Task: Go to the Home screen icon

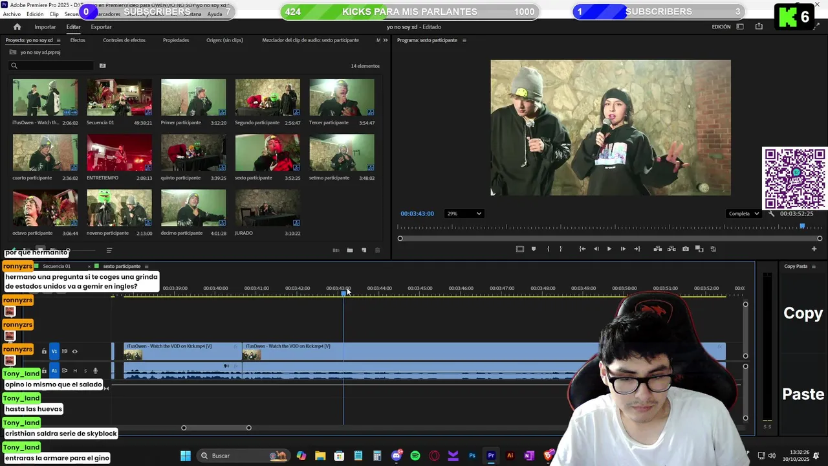Action: tap(17, 27)
